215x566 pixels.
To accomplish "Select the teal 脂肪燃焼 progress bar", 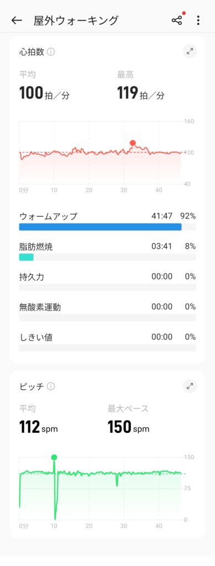I will 26,257.
